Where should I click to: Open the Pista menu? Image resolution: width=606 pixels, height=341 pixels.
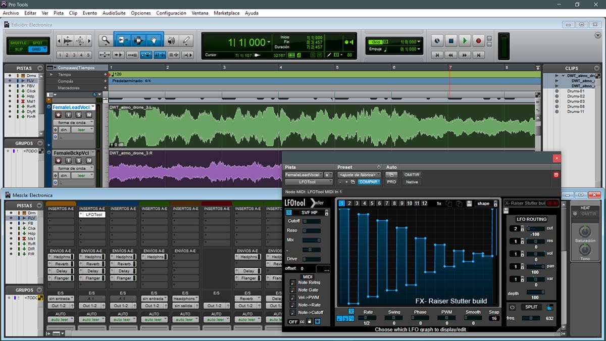click(59, 13)
